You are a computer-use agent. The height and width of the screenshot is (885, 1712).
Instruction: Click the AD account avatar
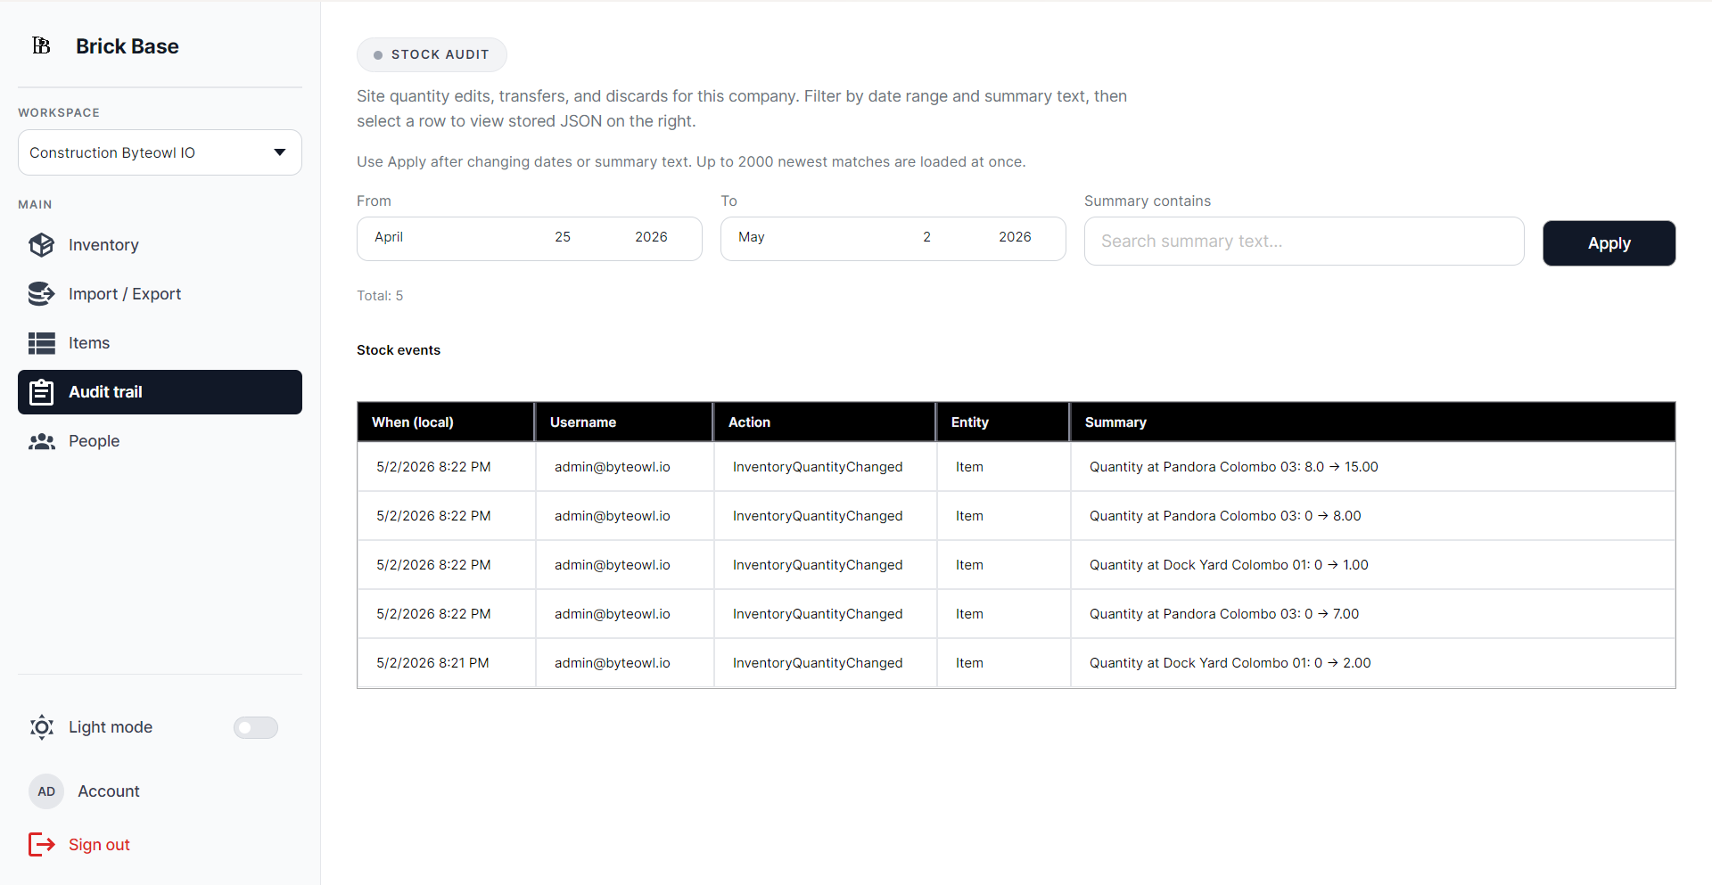pyautogui.click(x=46, y=791)
